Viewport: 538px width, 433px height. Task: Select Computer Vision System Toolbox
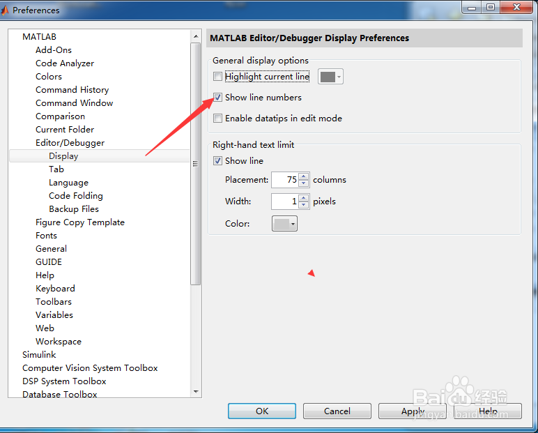point(90,368)
